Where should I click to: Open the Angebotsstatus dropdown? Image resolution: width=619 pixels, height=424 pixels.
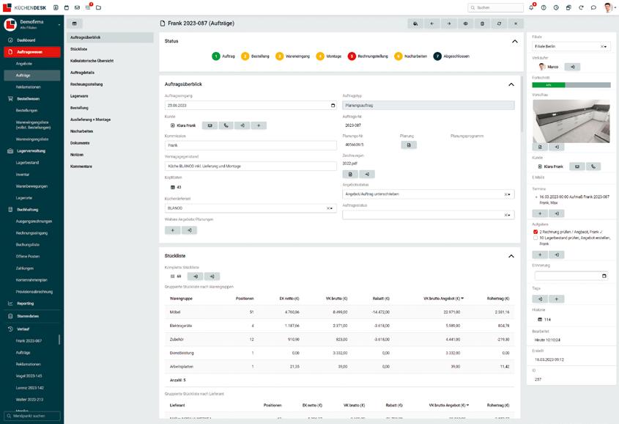429,194
